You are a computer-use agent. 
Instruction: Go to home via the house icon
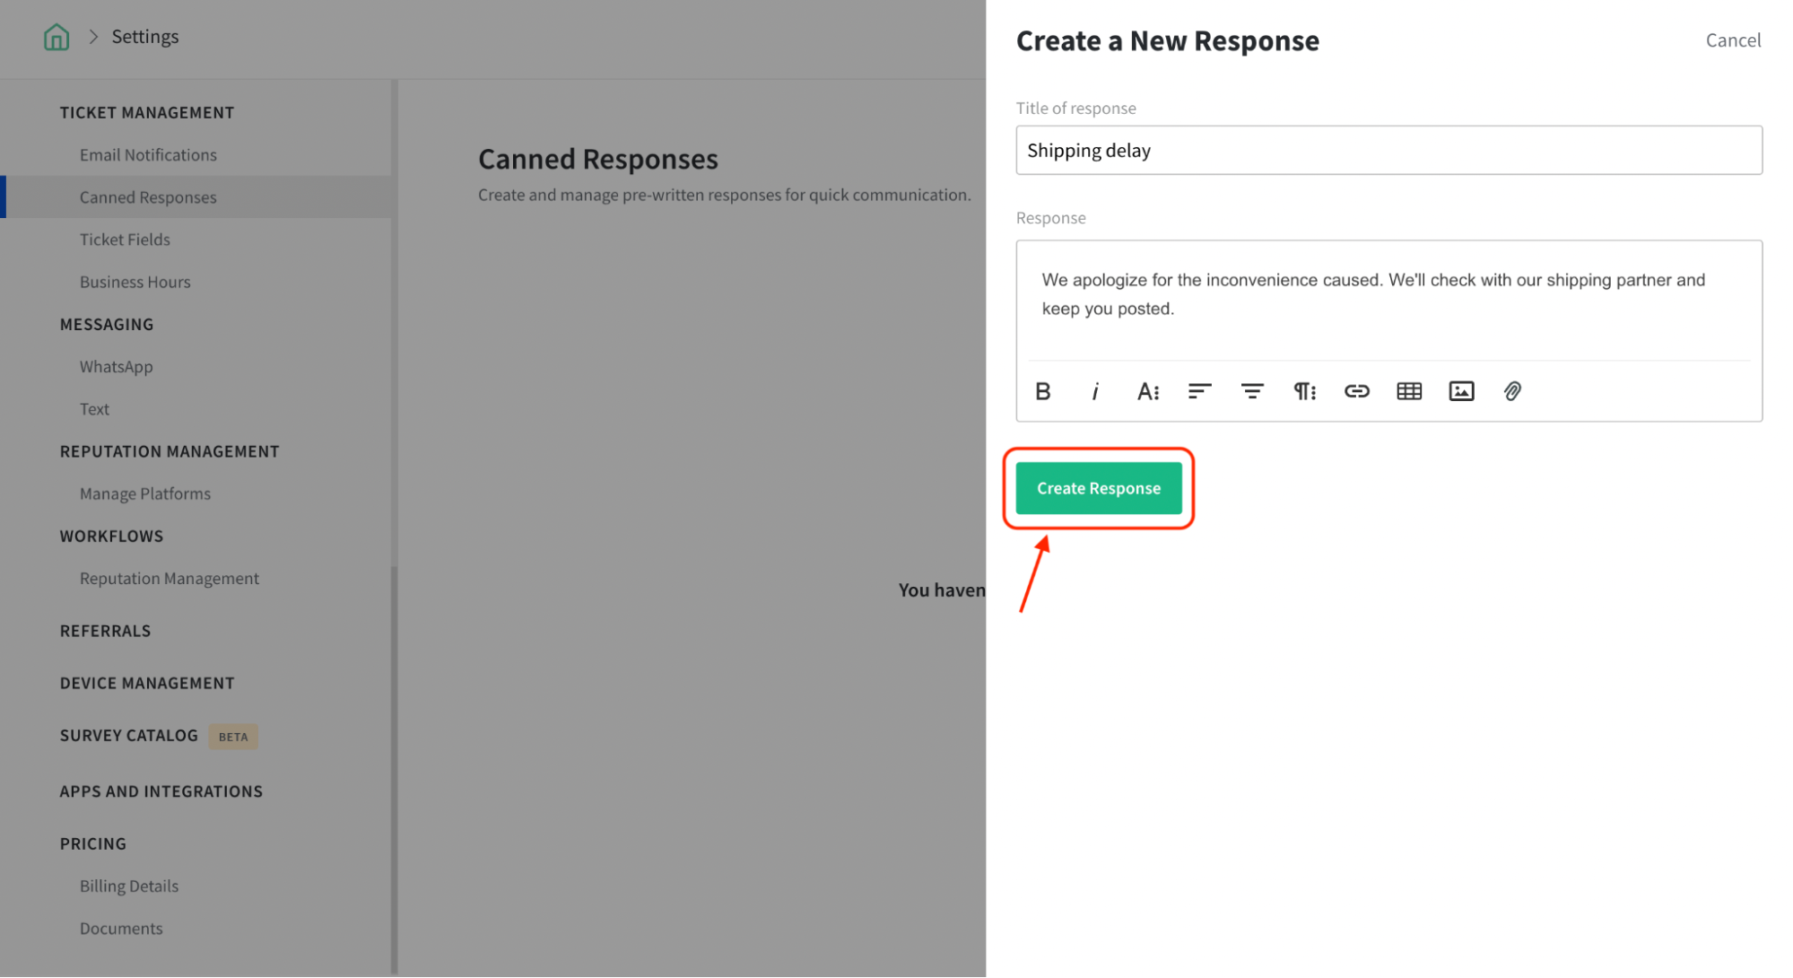[57, 37]
